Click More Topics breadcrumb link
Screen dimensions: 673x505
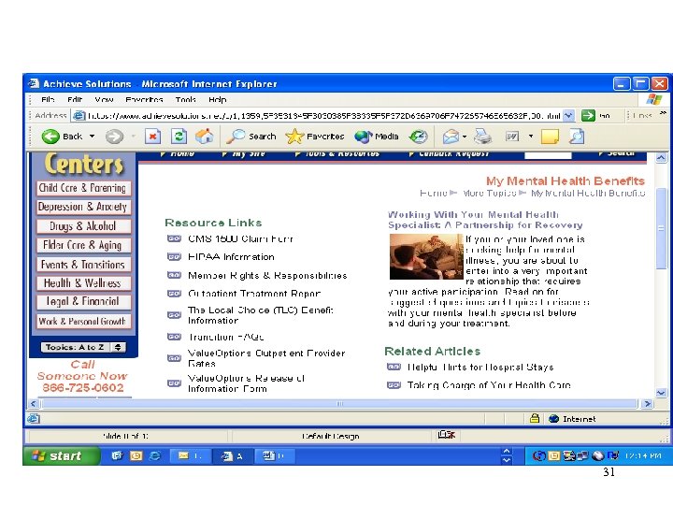point(489,194)
